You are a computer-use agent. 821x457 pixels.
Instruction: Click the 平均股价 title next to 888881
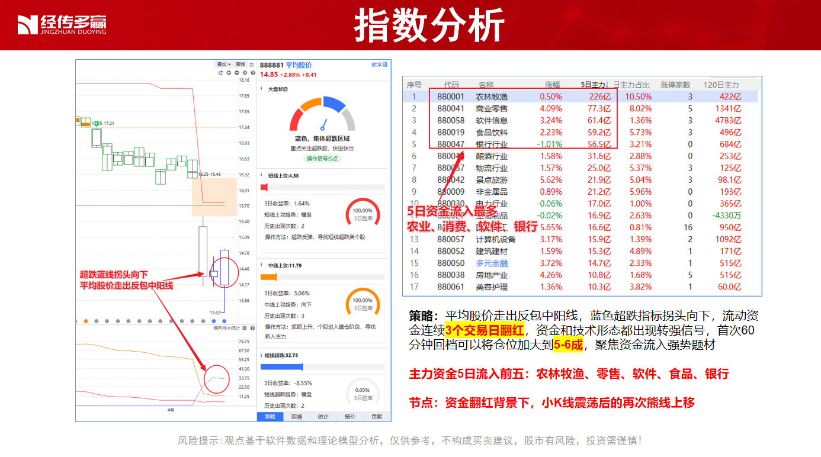click(x=299, y=65)
